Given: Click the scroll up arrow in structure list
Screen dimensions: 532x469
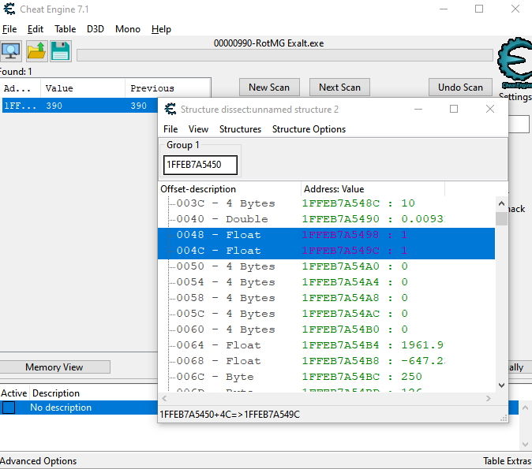Looking at the screenshot, I should [501, 203].
